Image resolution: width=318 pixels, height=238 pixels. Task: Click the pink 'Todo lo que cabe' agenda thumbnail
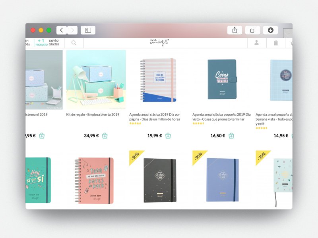tap(94, 180)
